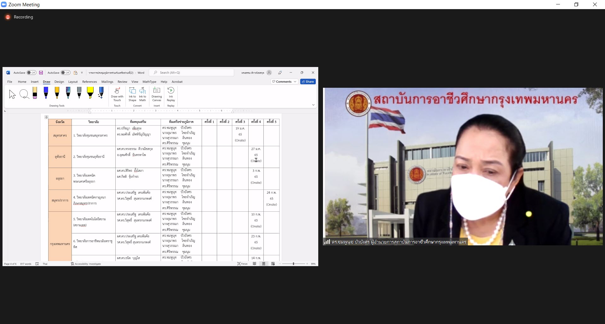605x324 pixels.
Task: Click the Recording indicator in Zoom
Action: tap(19, 17)
